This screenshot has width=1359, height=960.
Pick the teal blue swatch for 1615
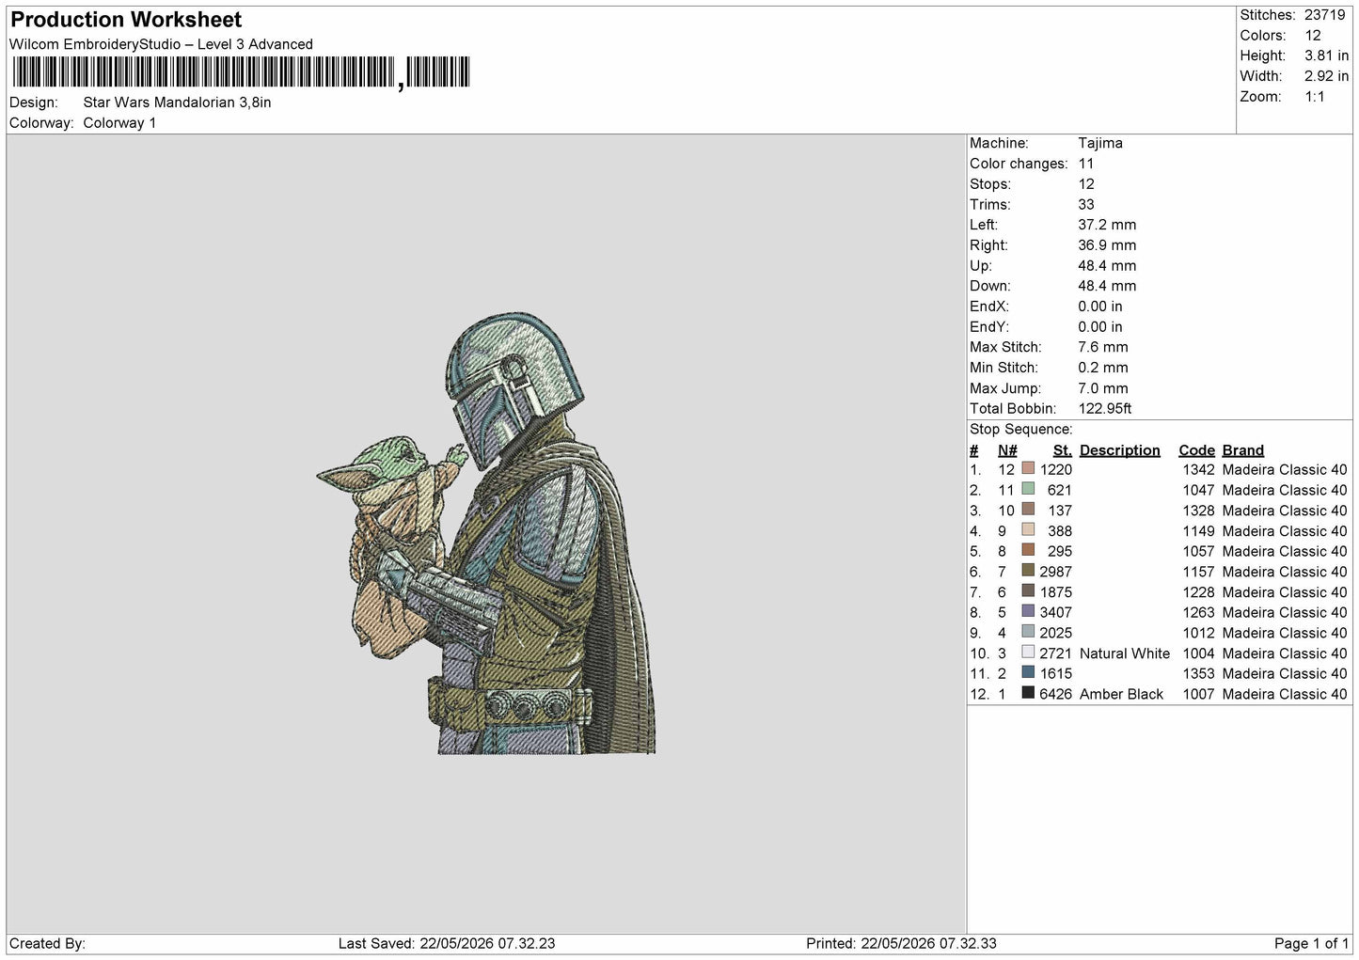(x=1028, y=673)
